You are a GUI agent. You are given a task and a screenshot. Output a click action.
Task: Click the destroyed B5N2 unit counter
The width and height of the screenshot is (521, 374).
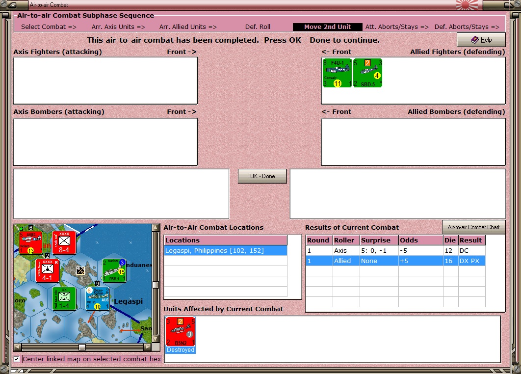click(x=181, y=332)
